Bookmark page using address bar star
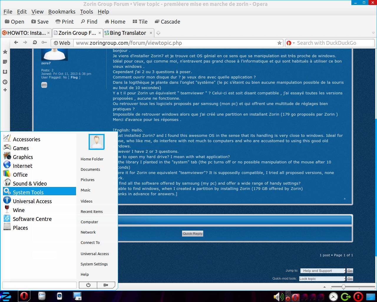 tap(279, 43)
